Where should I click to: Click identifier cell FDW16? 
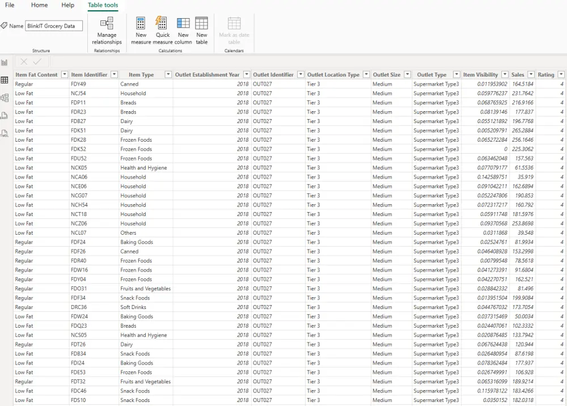(x=79, y=270)
